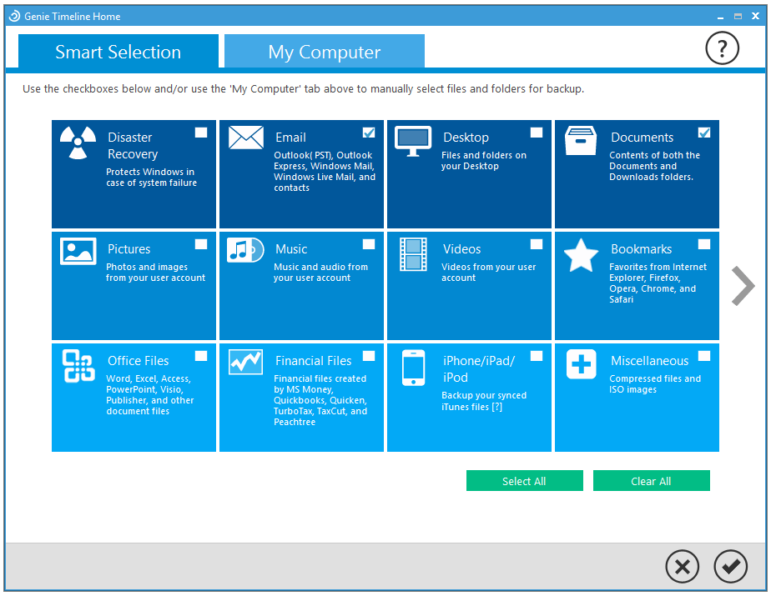Click the Financial Files chart icon
Screen dimensions: 771x596
click(x=244, y=361)
